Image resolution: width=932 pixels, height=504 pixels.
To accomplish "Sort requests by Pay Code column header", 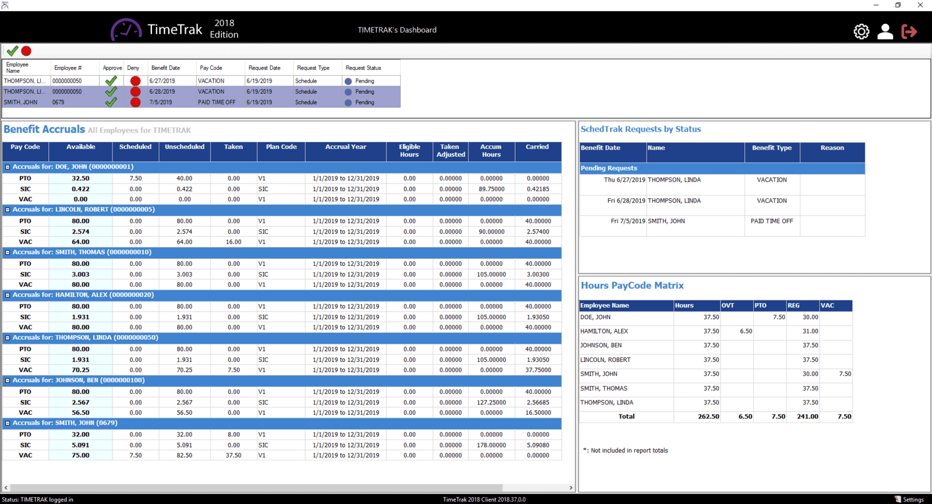I will coord(221,68).
